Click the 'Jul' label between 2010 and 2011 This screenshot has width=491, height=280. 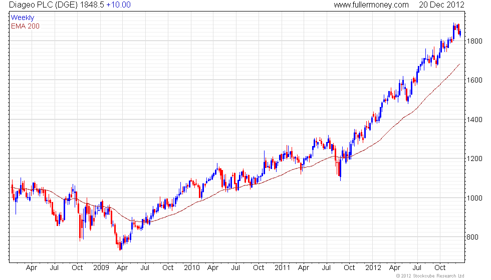click(x=235, y=267)
